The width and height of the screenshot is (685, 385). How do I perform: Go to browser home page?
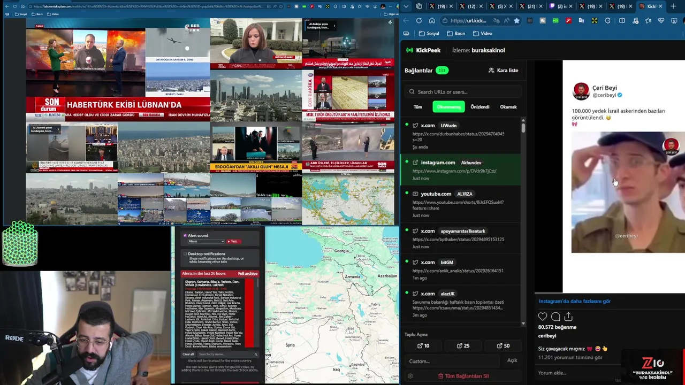[432, 20]
